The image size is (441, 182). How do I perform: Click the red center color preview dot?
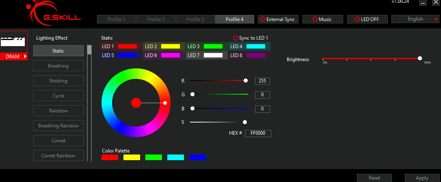(x=136, y=103)
